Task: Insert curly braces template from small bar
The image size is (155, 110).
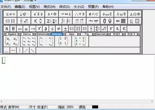Action: (85, 29)
